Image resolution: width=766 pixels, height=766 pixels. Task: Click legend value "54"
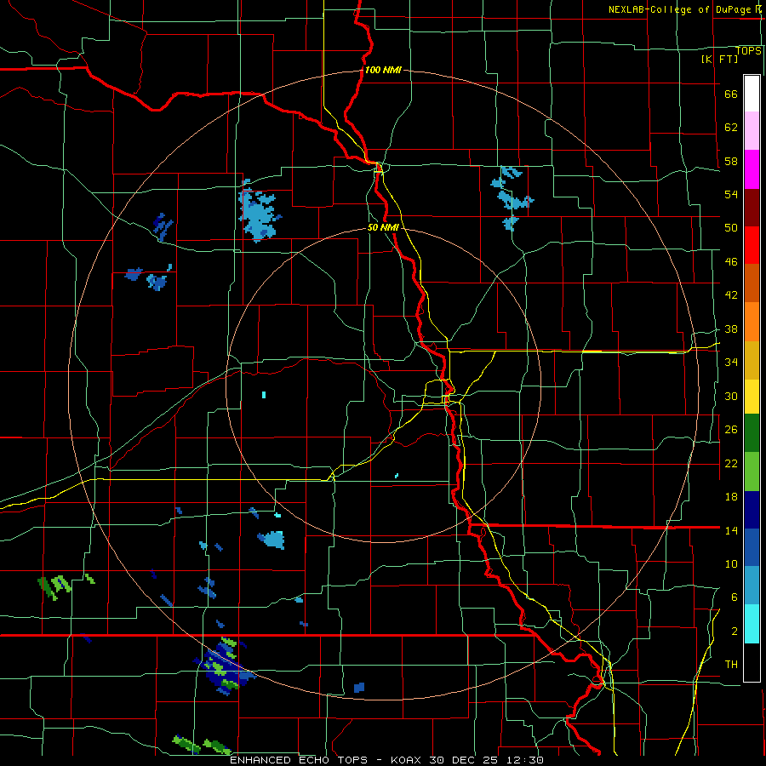coord(731,194)
